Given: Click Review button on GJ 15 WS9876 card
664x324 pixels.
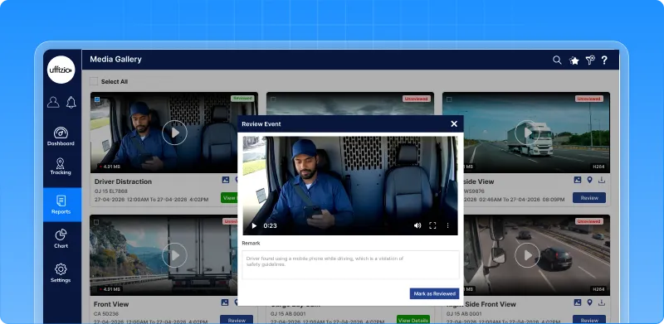Looking at the screenshot, I should click(589, 197).
